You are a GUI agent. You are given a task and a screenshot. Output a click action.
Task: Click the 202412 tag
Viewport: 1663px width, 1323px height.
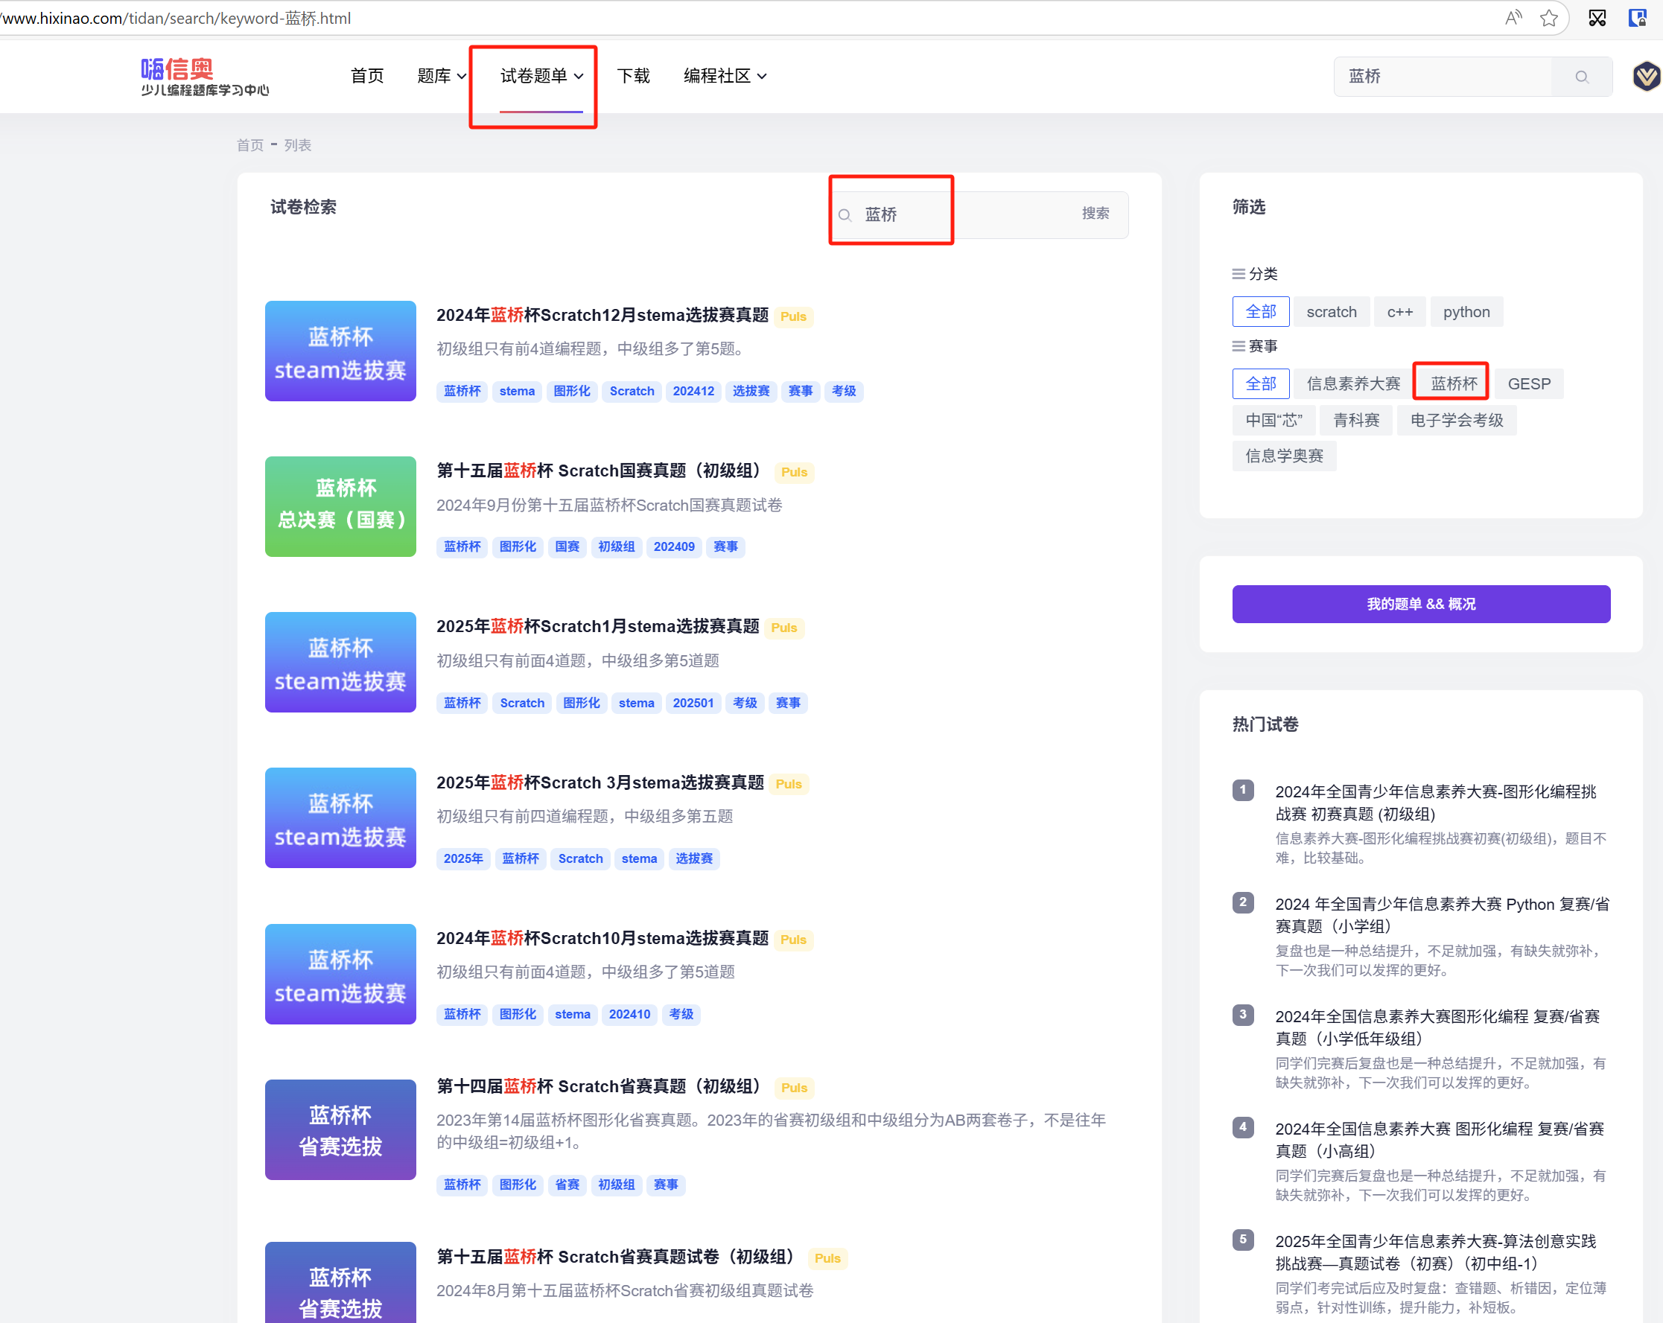click(693, 391)
